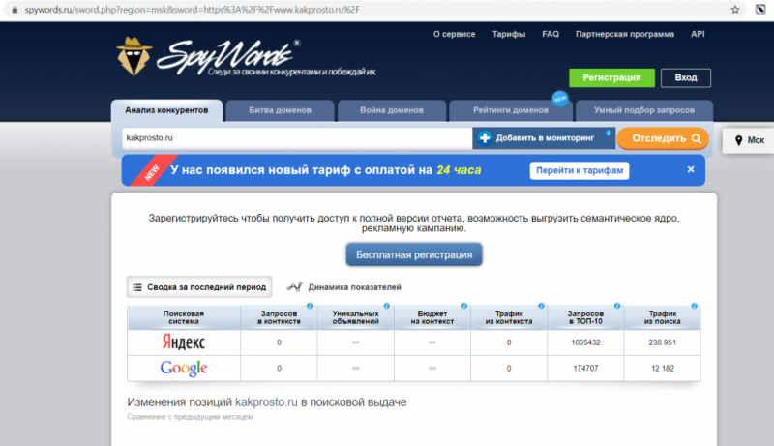Bookmark page with the star icon
Screen dimensions: 774x446
[x=735, y=10]
